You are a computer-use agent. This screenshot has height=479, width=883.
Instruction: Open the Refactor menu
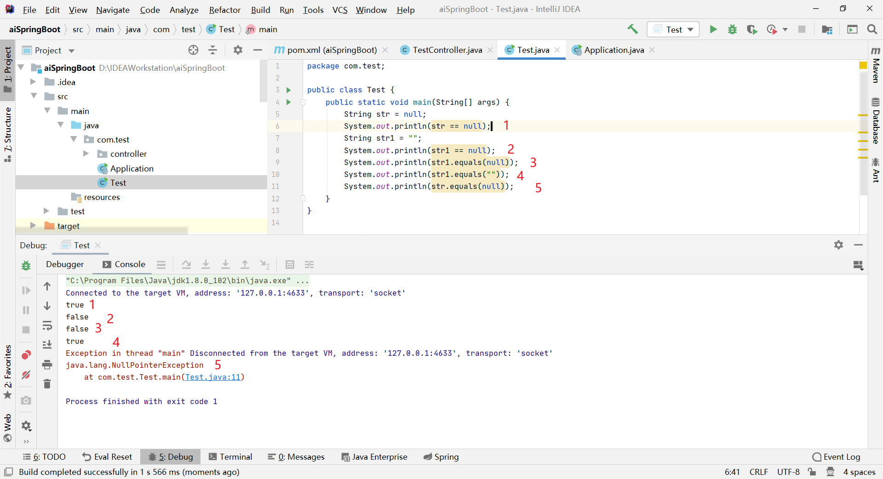(x=224, y=10)
